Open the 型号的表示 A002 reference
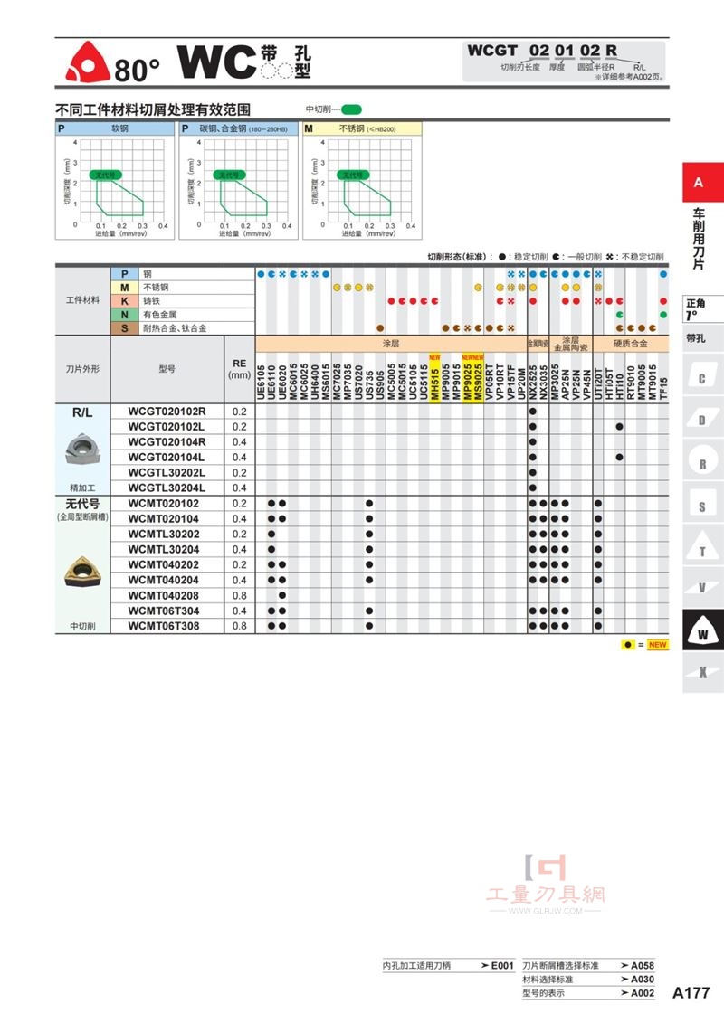Image resolution: width=724 pixels, height=1013 pixels. (x=588, y=993)
